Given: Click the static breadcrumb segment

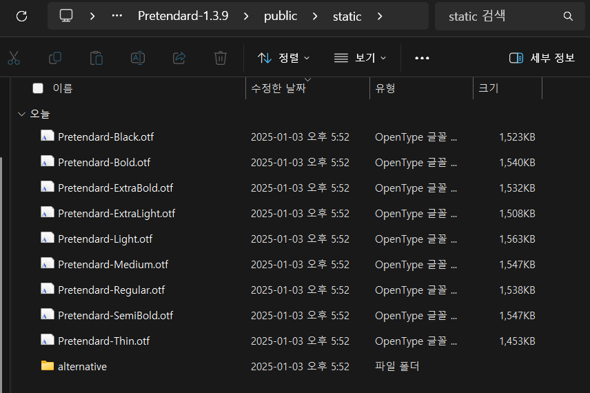Looking at the screenshot, I should pyautogui.click(x=347, y=16).
